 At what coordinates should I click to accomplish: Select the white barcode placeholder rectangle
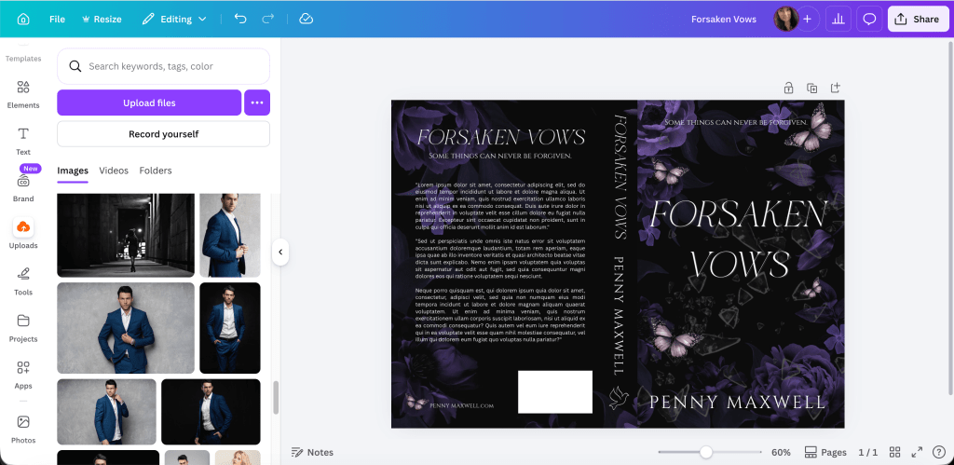(555, 392)
